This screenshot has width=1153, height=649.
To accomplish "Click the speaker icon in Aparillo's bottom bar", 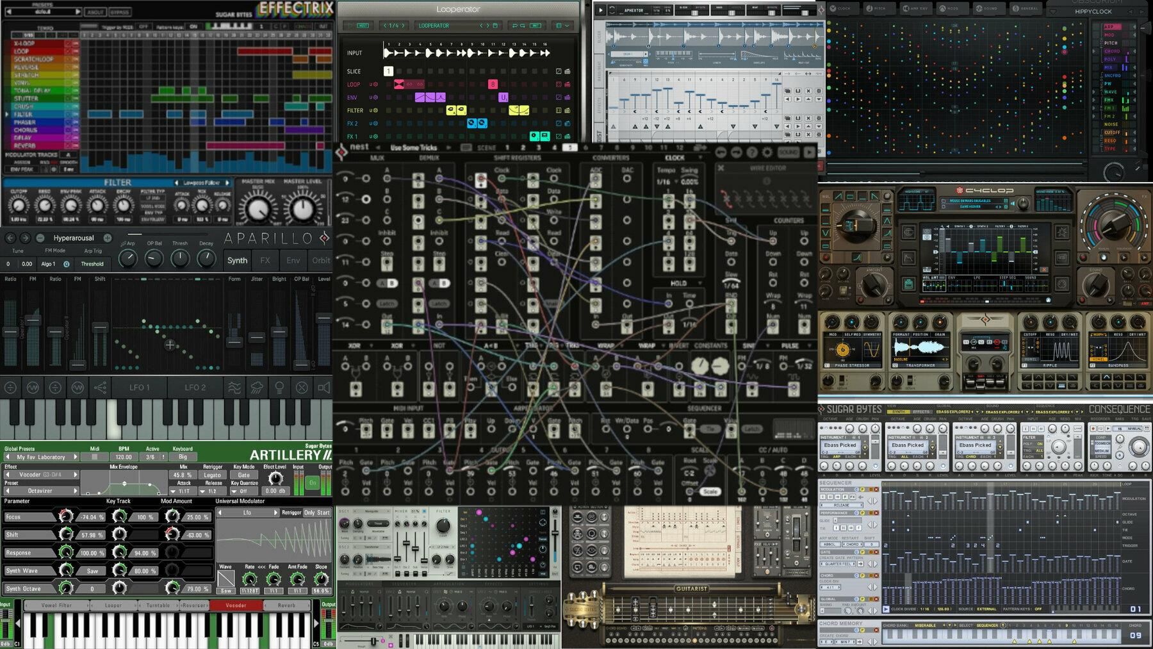I will tap(323, 387).
